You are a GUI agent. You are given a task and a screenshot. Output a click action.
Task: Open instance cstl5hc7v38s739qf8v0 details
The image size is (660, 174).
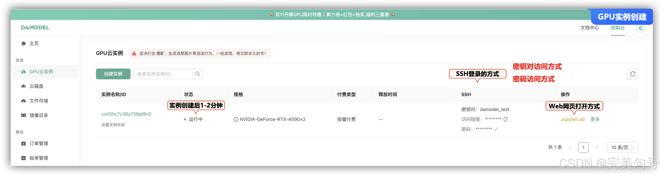click(x=126, y=114)
